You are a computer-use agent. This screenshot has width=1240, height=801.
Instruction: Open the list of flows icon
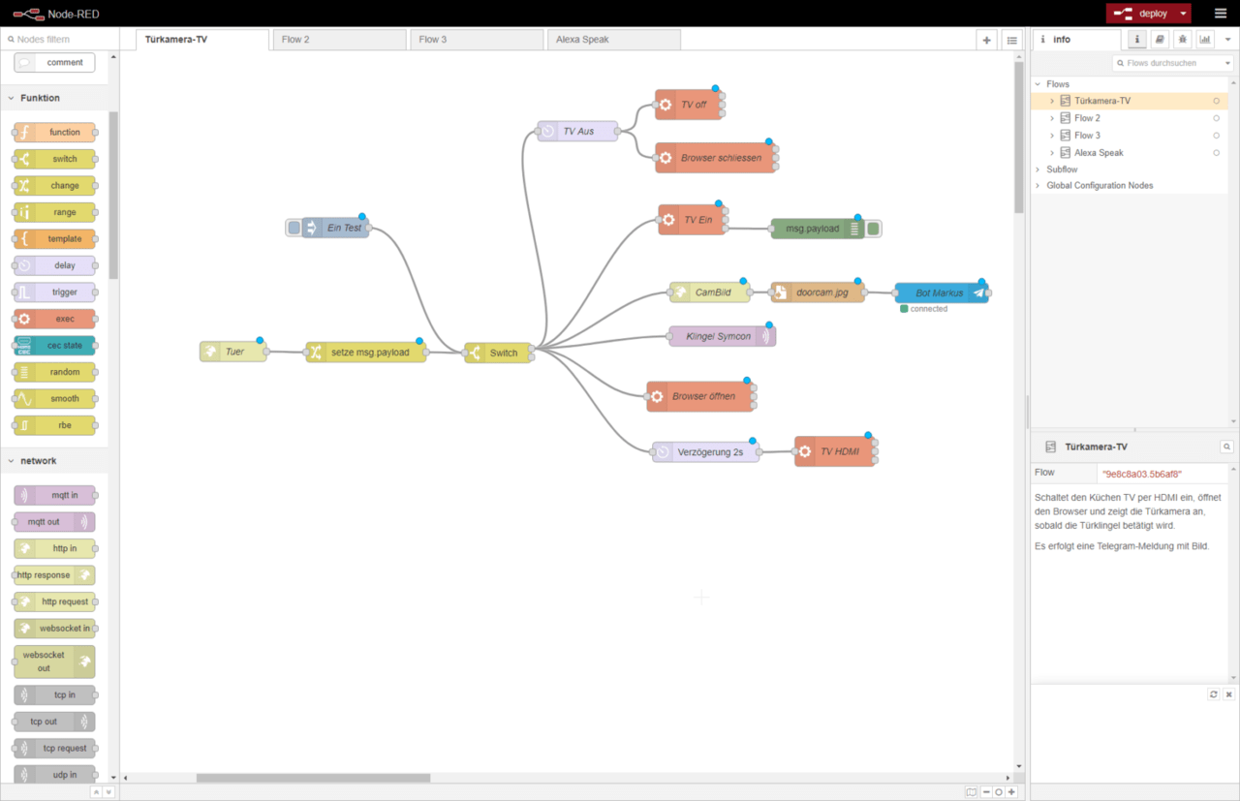(1011, 40)
